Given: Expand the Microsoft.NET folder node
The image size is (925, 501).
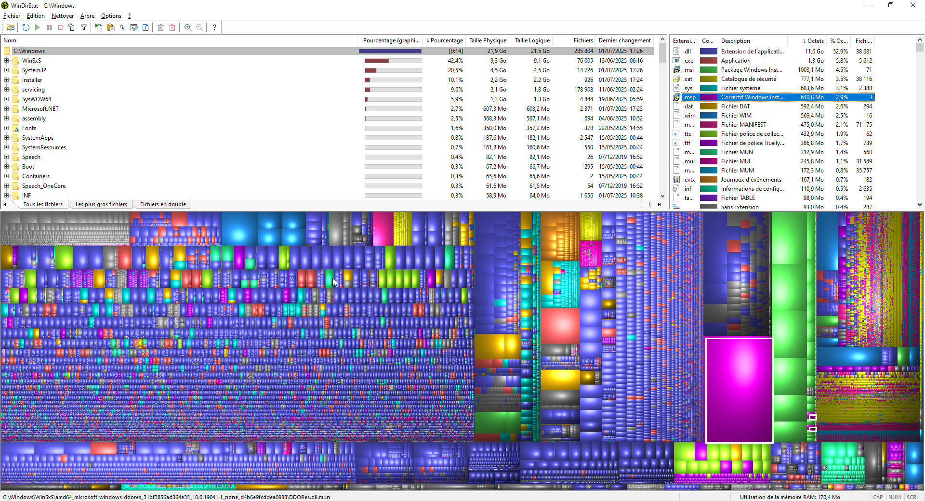Looking at the screenshot, I should pos(6,109).
